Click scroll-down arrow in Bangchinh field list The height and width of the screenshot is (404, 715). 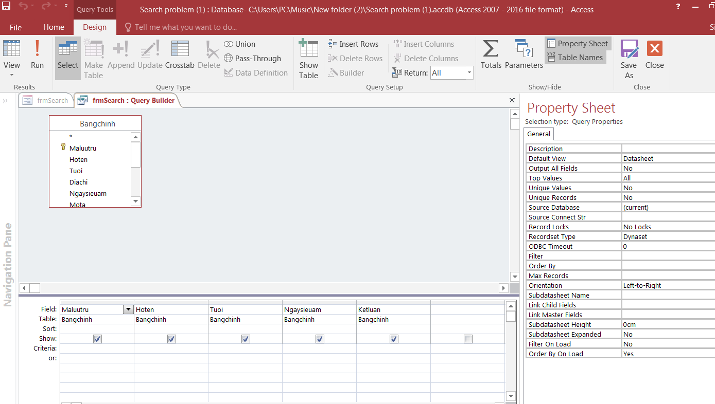pyautogui.click(x=135, y=201)
